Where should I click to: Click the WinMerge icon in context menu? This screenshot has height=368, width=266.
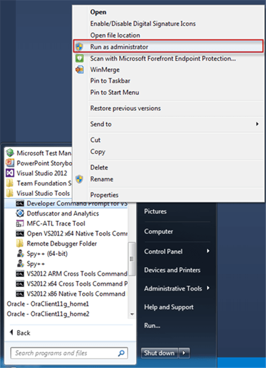click(79, 69)
